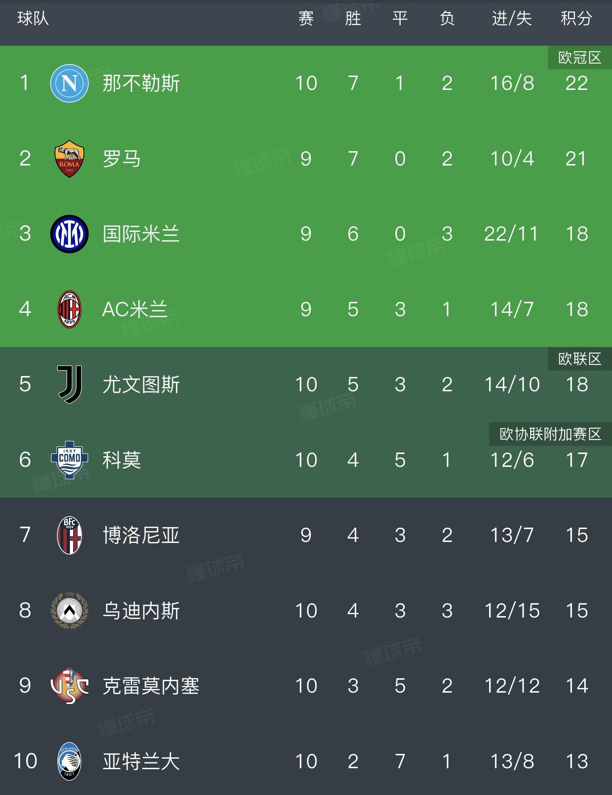Open the Como club crest
The width and height of the screenshot is (612, 795).
tap(69, 460)
